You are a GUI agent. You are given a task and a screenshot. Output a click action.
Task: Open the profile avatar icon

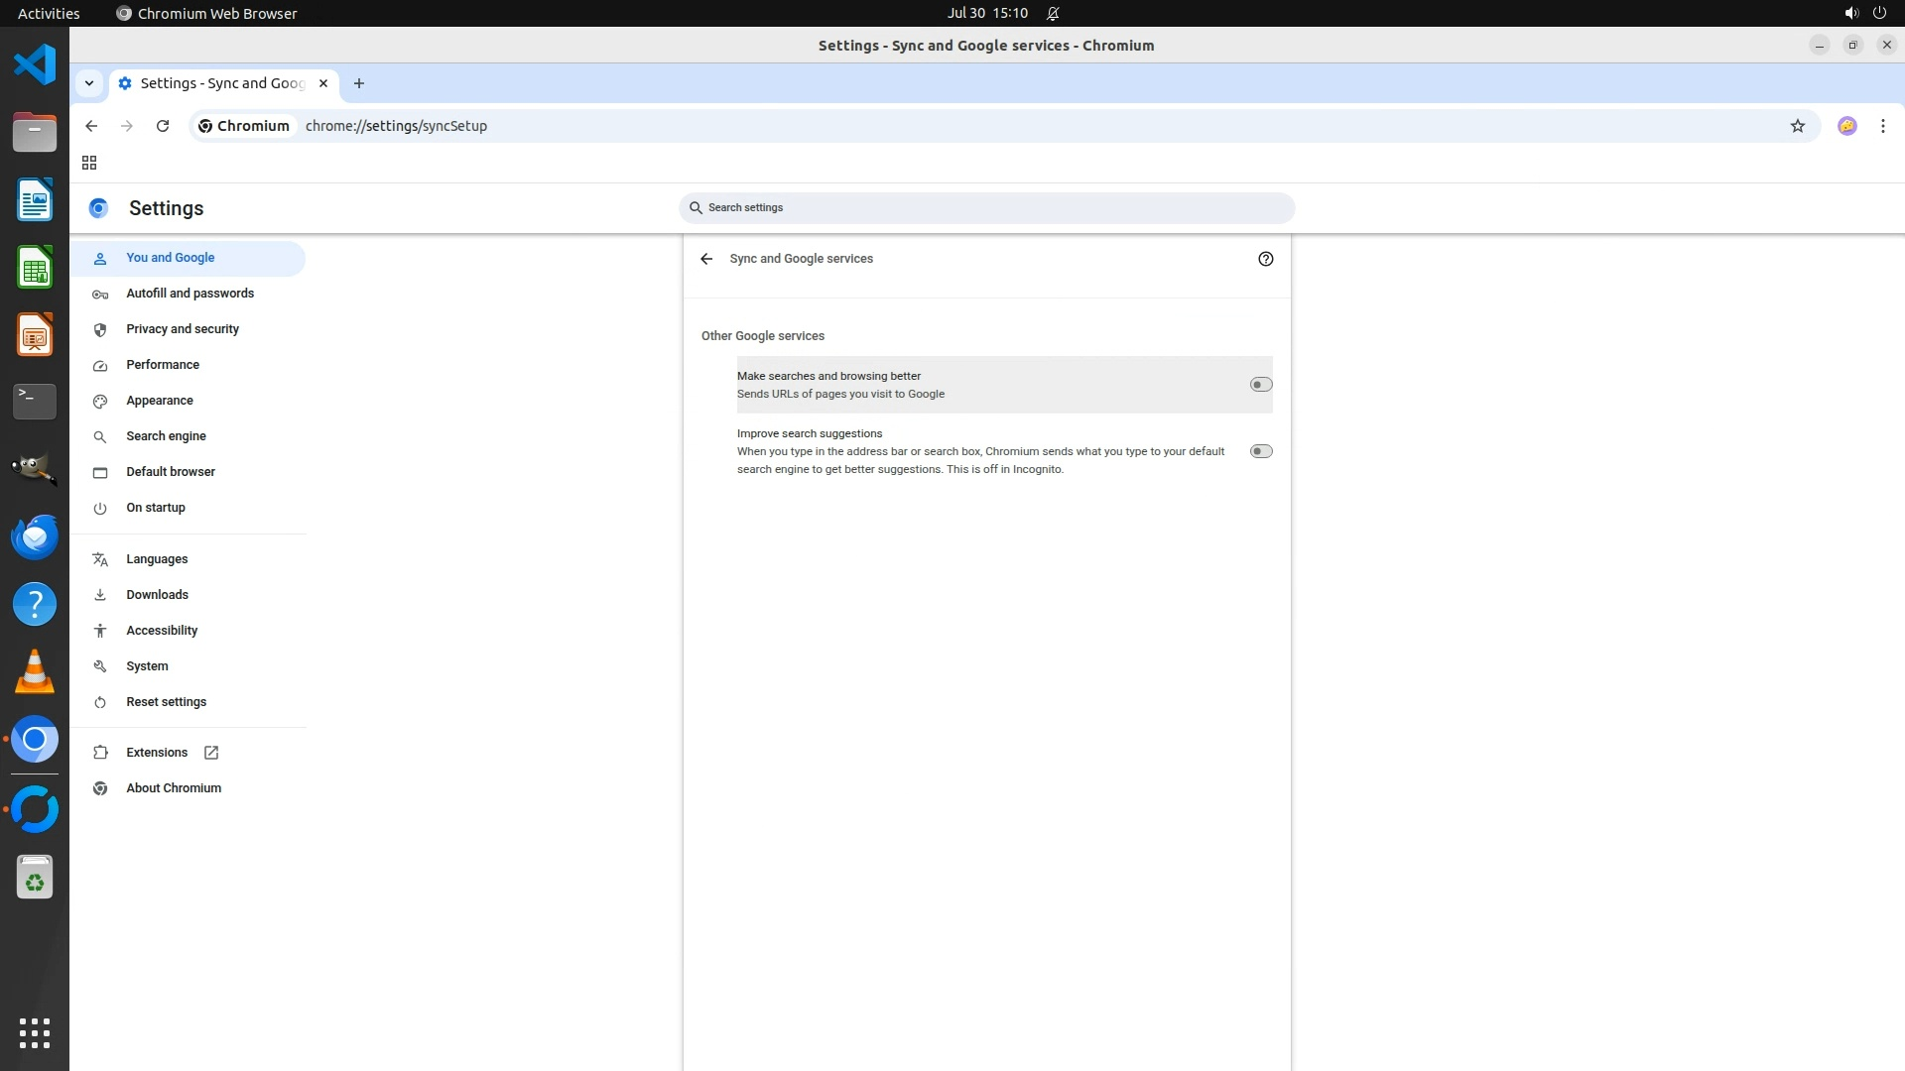point(1846,126)
